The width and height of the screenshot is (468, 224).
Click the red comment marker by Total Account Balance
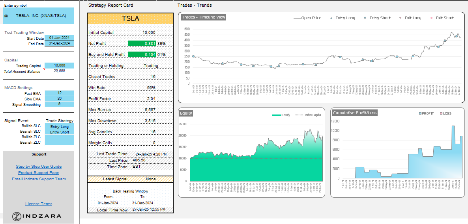click(43, 69)
